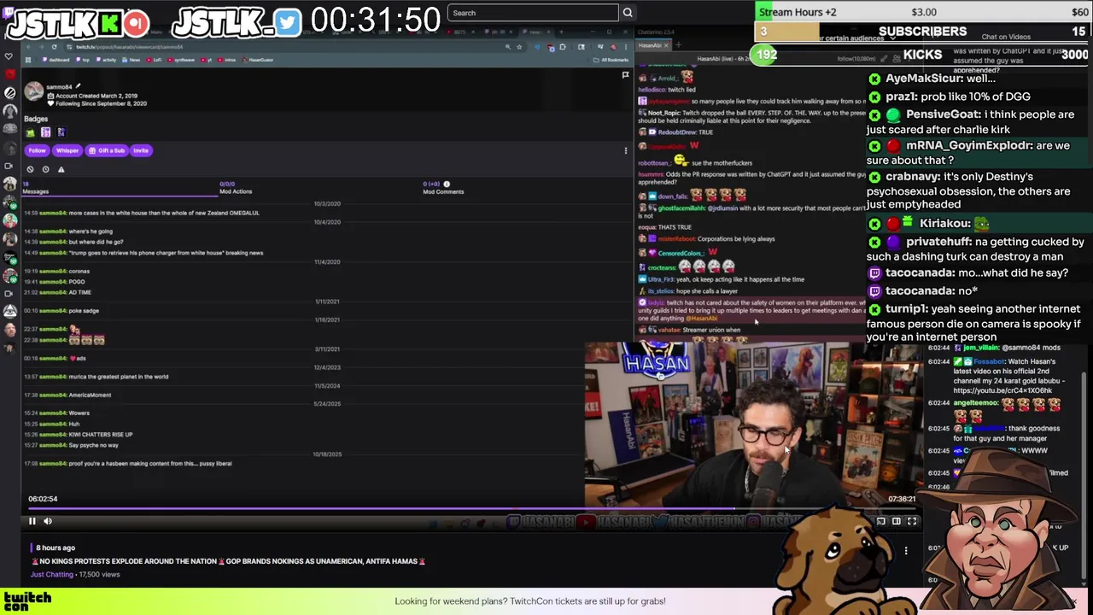Open the All Bookmarks folder
The width and height of the screenshot is (1093, 615).
pyautogui.click(x=611, y=60)
